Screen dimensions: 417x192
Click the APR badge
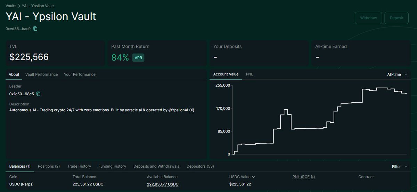coord(138,58)
